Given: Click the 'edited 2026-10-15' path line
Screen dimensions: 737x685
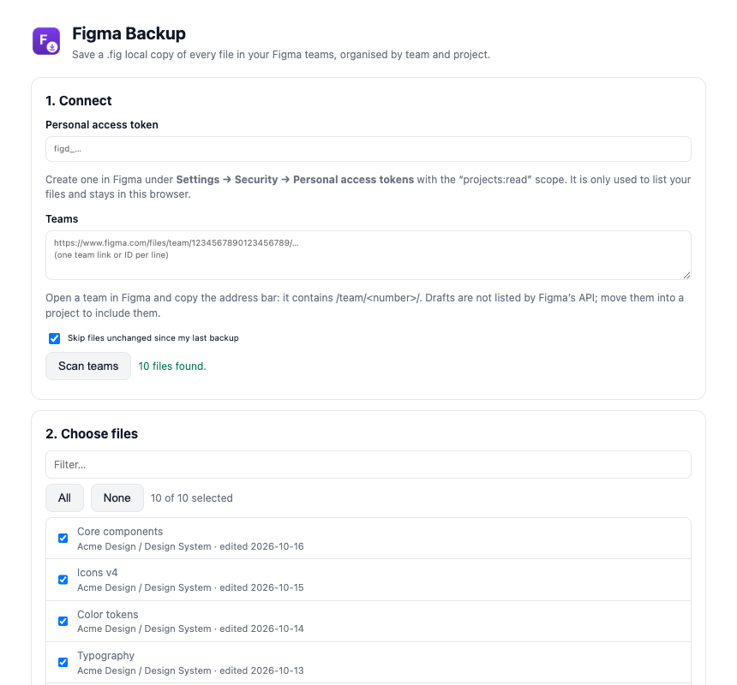Looking at the screenshot, I should pos(190,587).
